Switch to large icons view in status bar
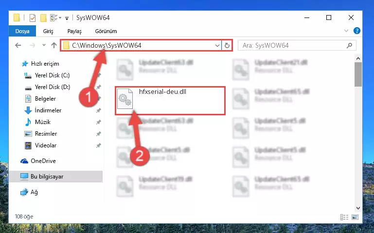 [355, 217]
